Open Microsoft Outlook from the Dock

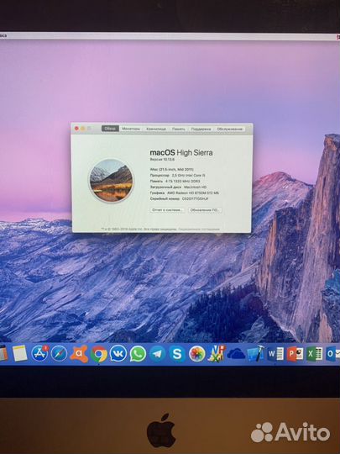coord(332,354)
